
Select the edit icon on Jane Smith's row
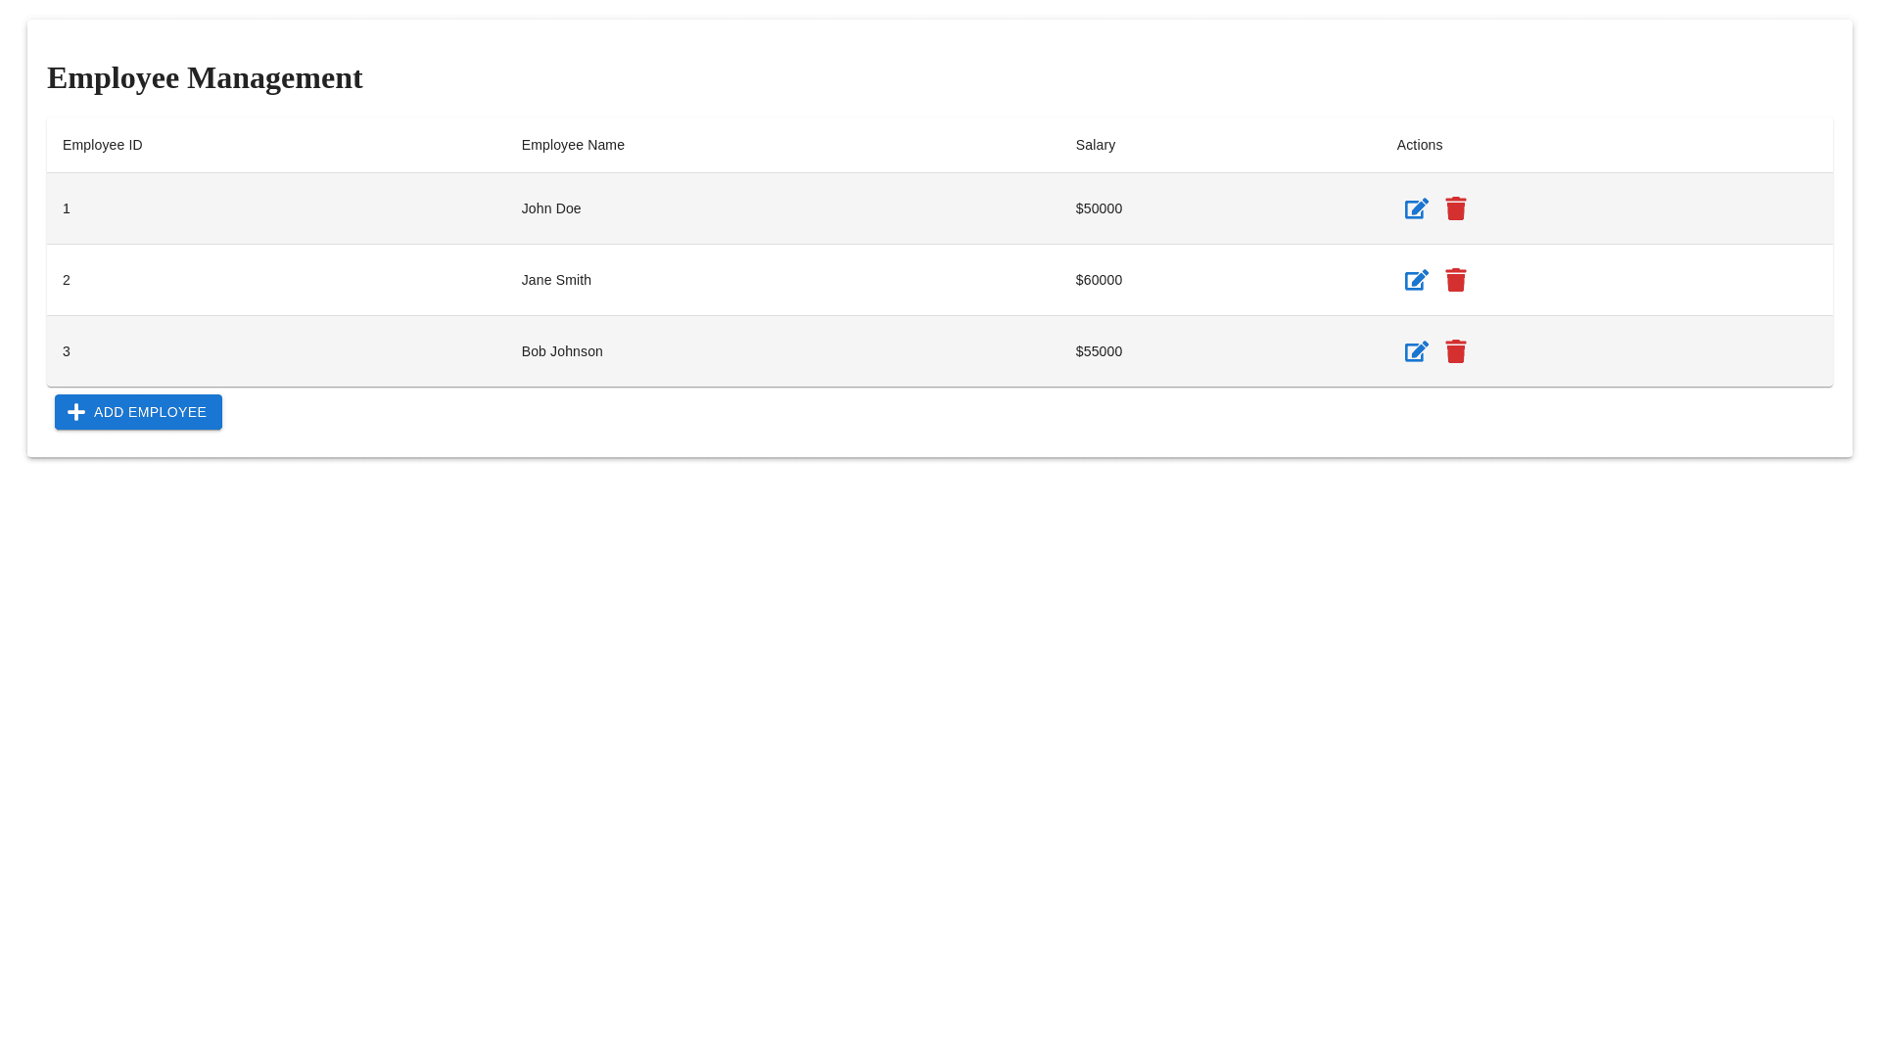pyautogui.click(x=1416, y=280)
